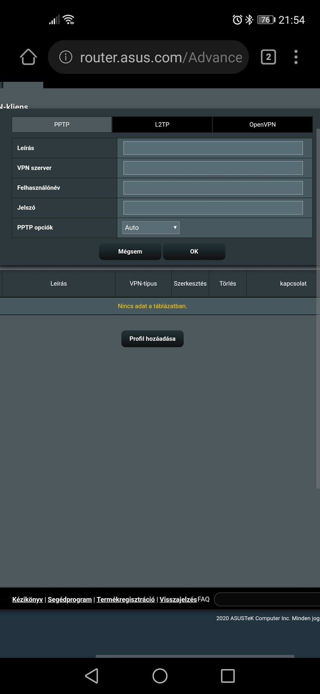320x694 pixels.
Task: Open the site info icon in address bar
Action: coord(66,57)
